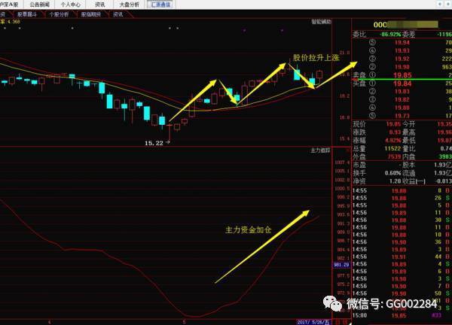
Task: Click the 981.29 value marker on the axis
Action: (341, 265)
